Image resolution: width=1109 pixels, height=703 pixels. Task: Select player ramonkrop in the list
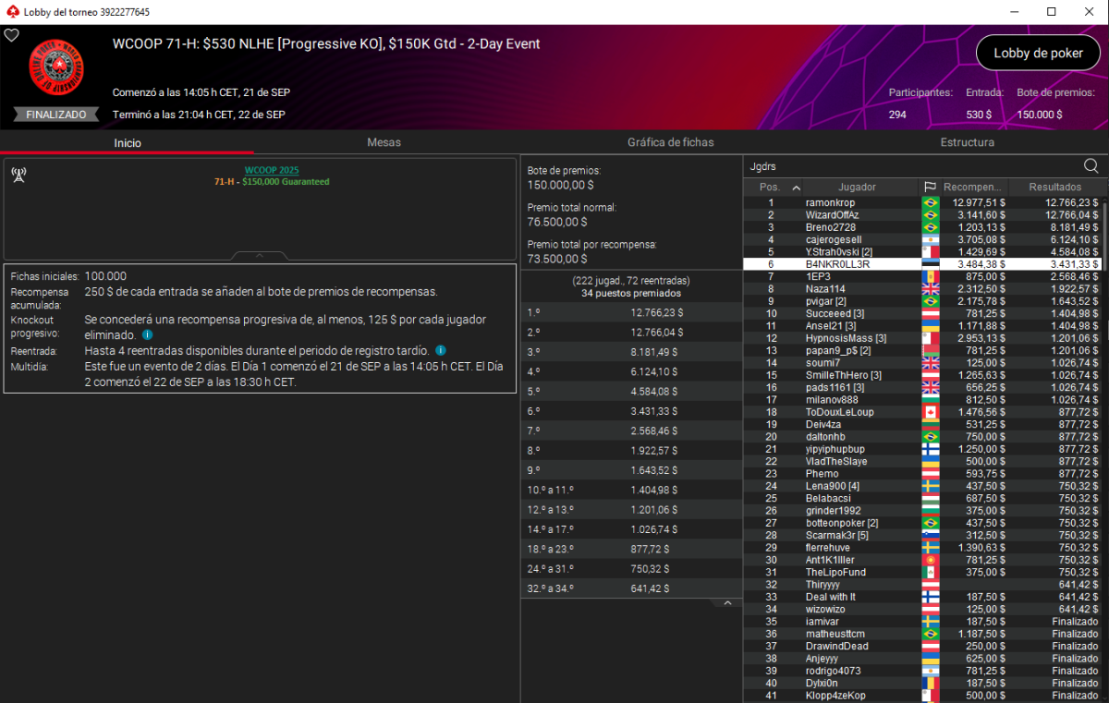pos(922,202)
